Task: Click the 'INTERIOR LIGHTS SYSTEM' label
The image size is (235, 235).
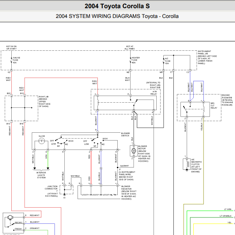Action: pos(41,175)
